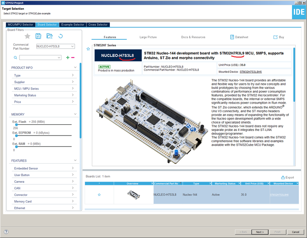Toggle favorite star in boards list row
307x238 pixels.
tap(99, 195)
